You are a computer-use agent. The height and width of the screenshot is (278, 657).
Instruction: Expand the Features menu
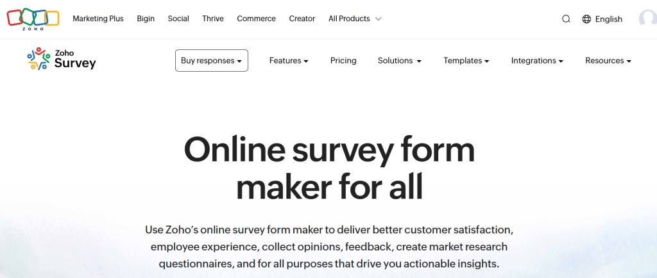click(x=289, y=61)
